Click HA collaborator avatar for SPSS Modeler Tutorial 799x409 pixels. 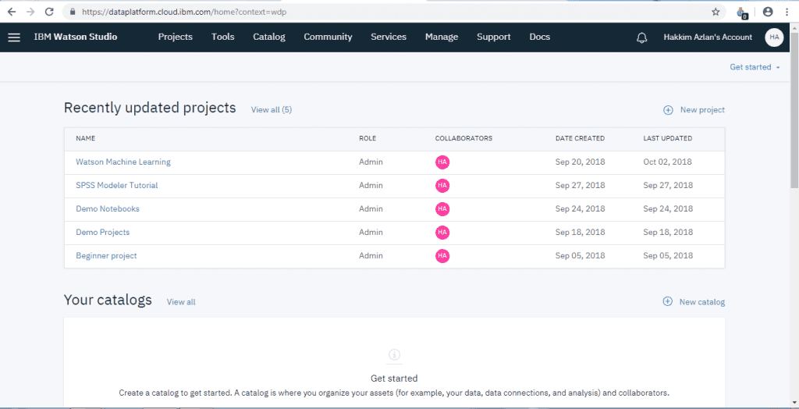click(442, 186)
